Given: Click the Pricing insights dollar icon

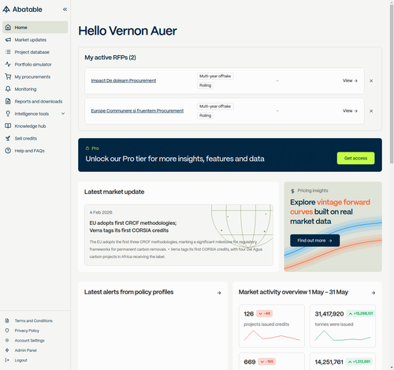Looking at the screenshot, I should (x=292, y=191).
